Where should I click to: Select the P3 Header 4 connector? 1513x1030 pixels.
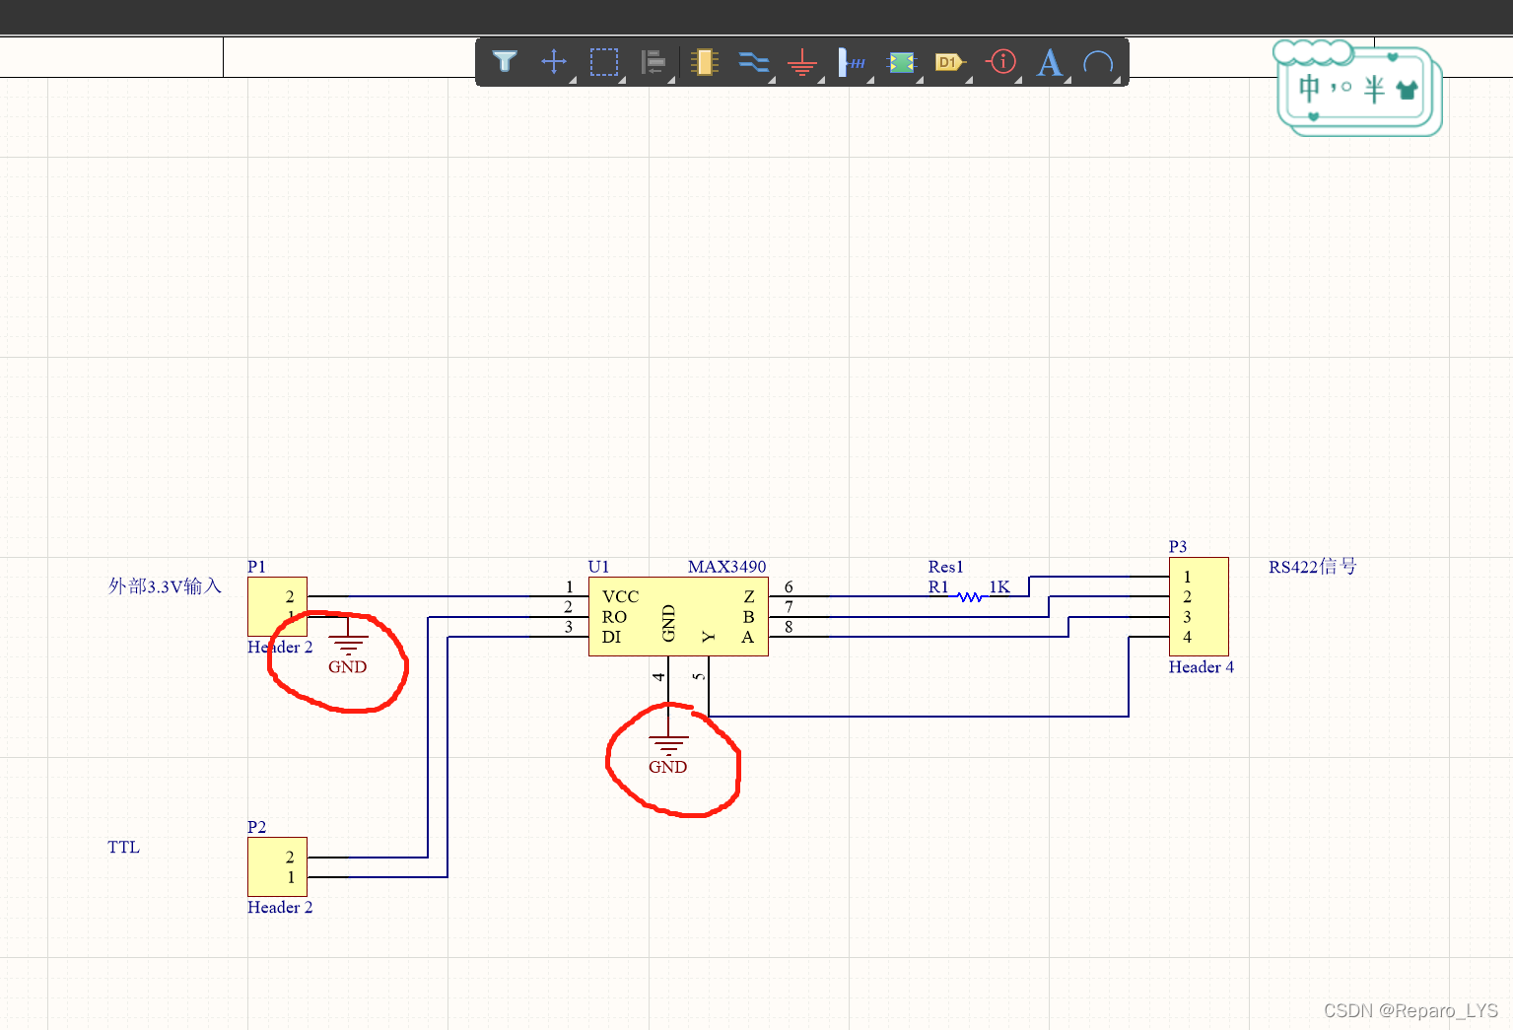click(x=1199, y=606)
